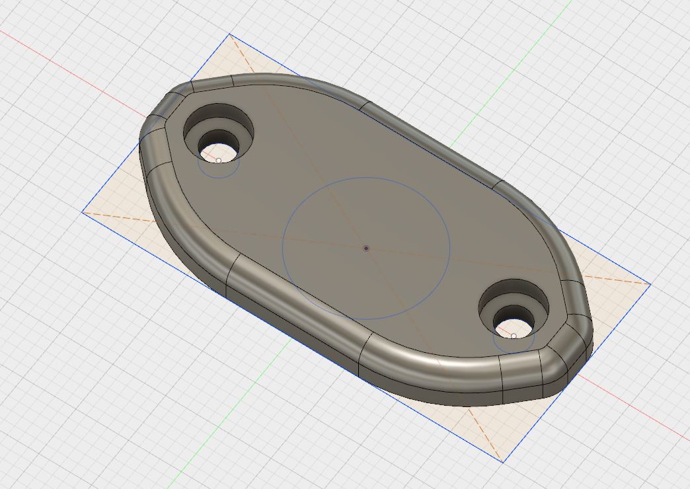The width and height of the screenshot is (690, 489).
Task: Pick the white sketch point at lower-right hole
Action: click(514, 336)
